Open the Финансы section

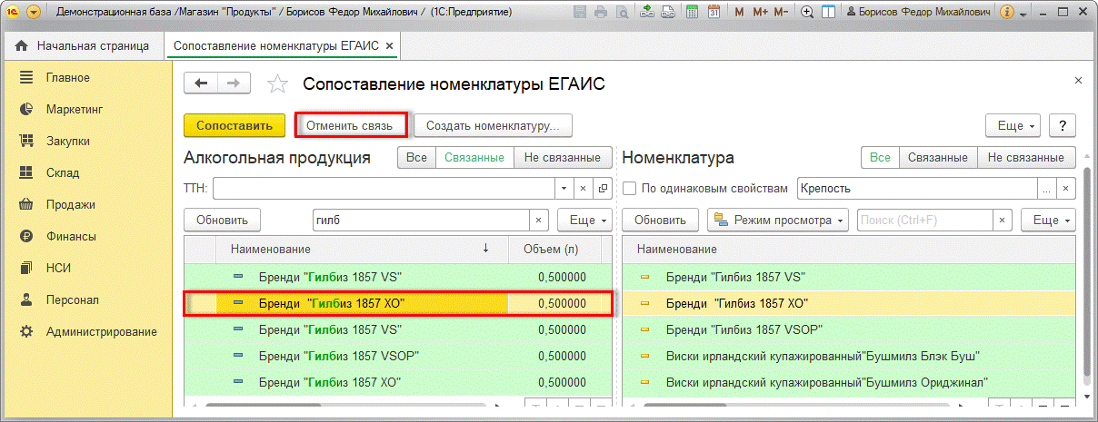point(71,236)
